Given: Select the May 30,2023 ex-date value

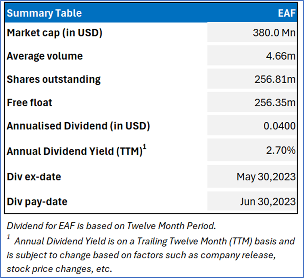Looking at the screenshot, I should pos(266,176).
